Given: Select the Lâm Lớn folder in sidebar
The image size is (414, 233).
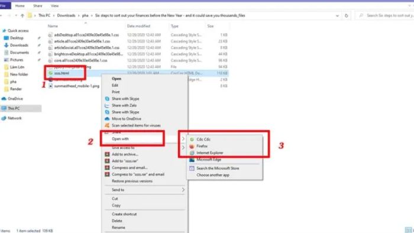Looking at the screenshot, I should [17, 67].
